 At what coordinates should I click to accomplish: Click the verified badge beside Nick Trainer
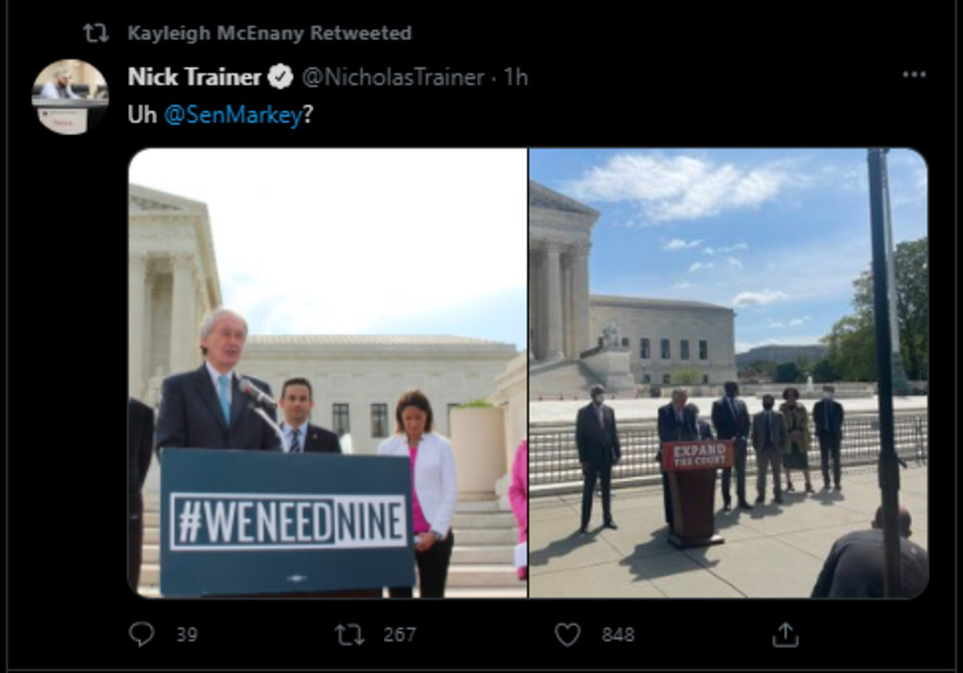click(x=280, y=77)
